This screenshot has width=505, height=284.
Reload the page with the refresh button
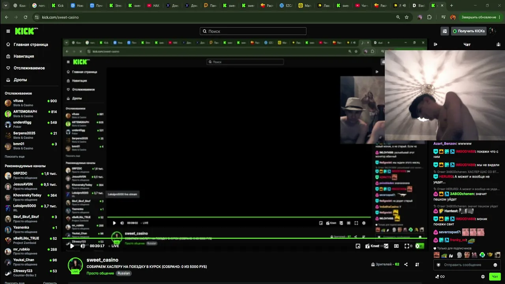coord(26,17)
